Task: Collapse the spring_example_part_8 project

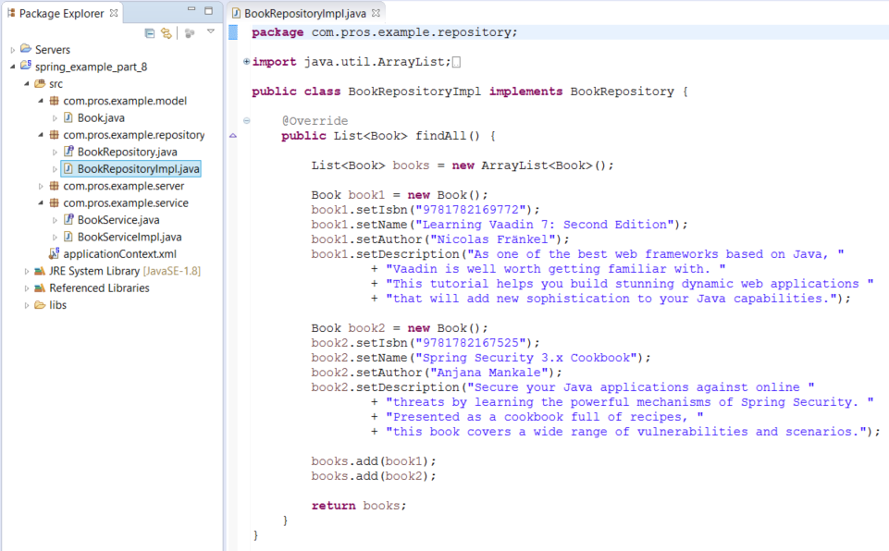Action: click(x=12, y=67)
